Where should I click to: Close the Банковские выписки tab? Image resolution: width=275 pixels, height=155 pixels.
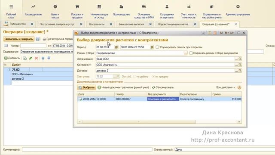[150, 24]
